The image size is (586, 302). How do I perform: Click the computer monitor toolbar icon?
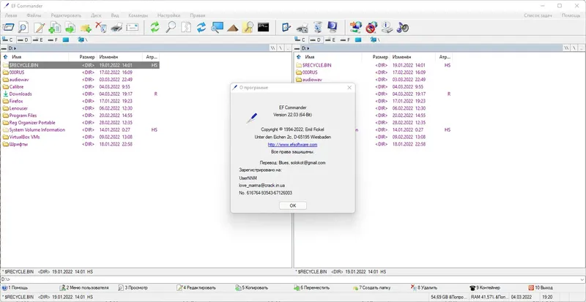[333, 27]
